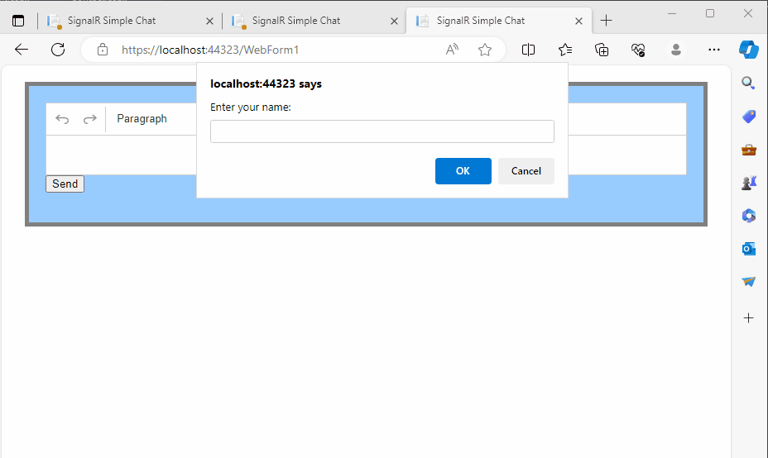Open Browser essentials

pos(638,50)
